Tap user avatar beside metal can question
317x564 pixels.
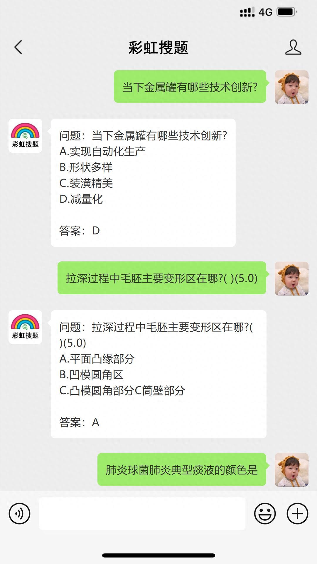[x=291, y=87]
